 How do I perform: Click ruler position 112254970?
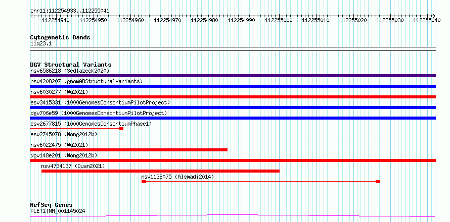[167, 20]
